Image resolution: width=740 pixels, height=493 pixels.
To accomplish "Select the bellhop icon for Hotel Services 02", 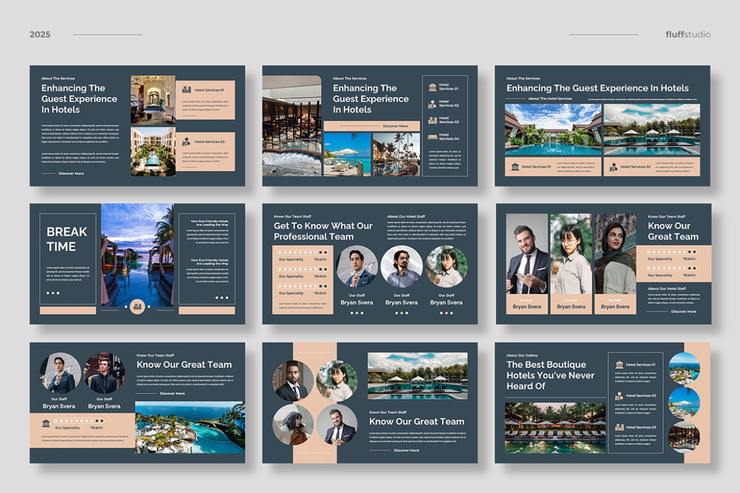I will click(x=432, y=104).
